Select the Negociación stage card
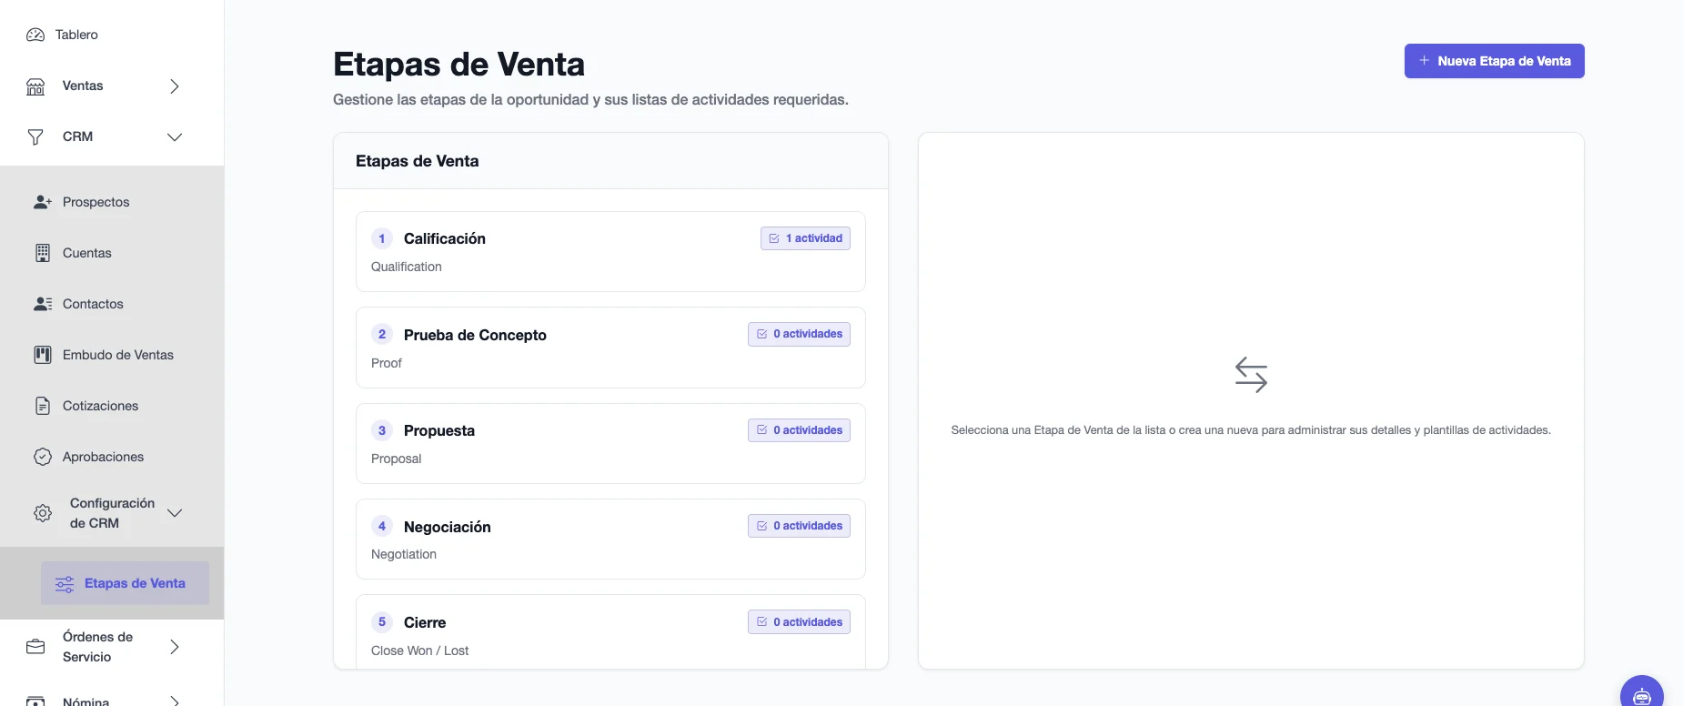 click(x=610, y=540)
